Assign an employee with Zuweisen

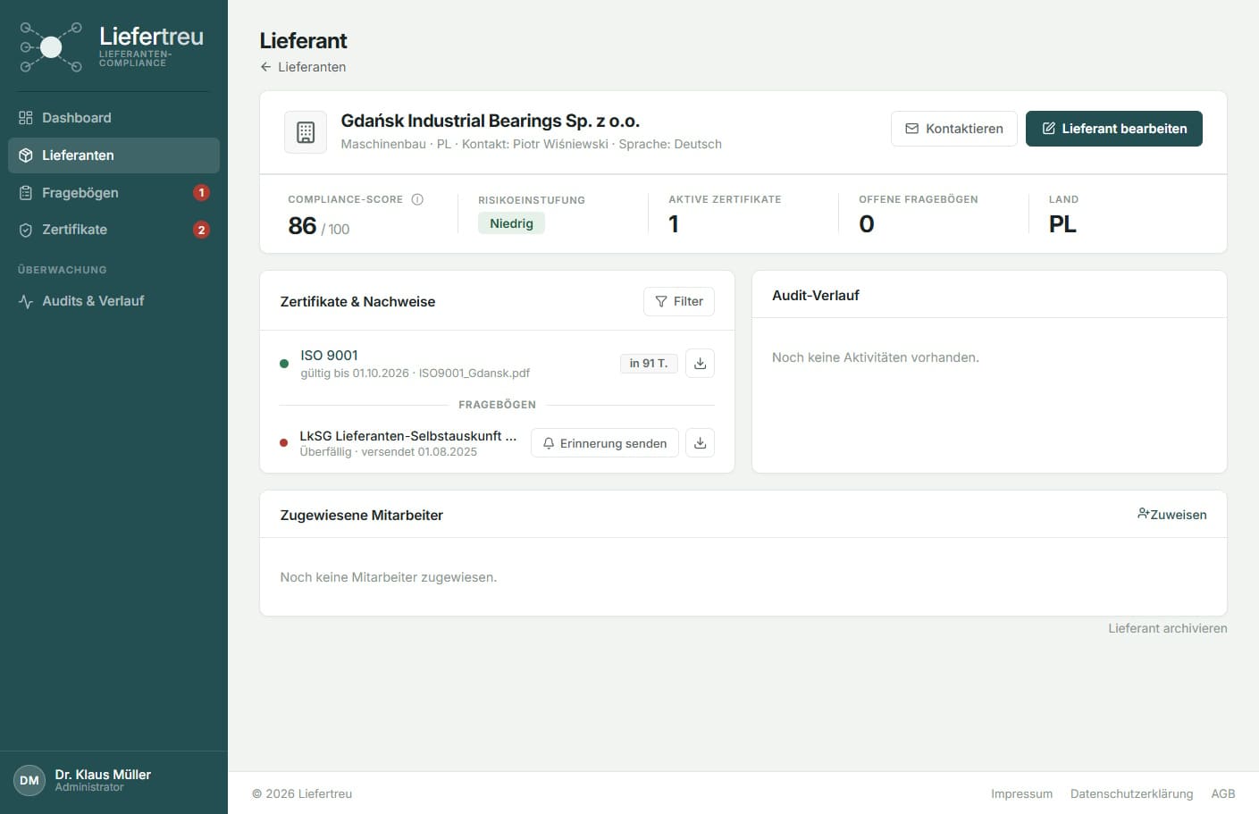pyautogui.click(x=1172, y=515)
